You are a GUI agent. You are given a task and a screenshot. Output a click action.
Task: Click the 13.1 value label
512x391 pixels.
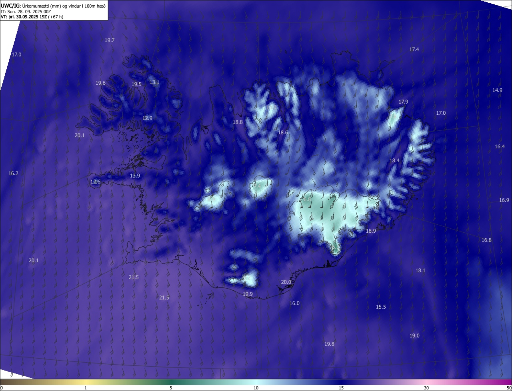(154, 82)
